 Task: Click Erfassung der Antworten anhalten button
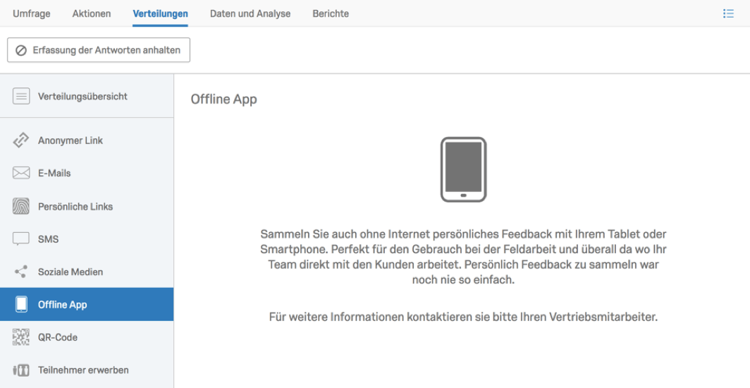[x=99, y=50]
